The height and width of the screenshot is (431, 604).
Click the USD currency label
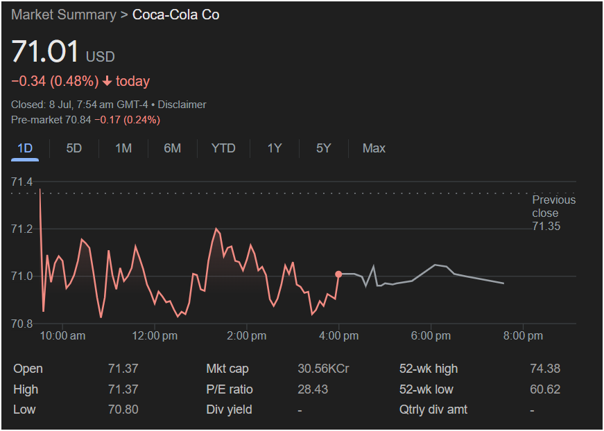click(x=100, y=57)
